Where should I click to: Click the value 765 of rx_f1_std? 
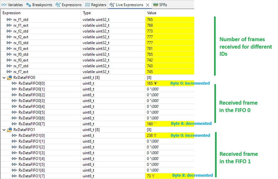tap(150, 20)
